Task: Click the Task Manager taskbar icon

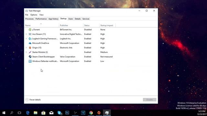Action: [x=107, y=113]
